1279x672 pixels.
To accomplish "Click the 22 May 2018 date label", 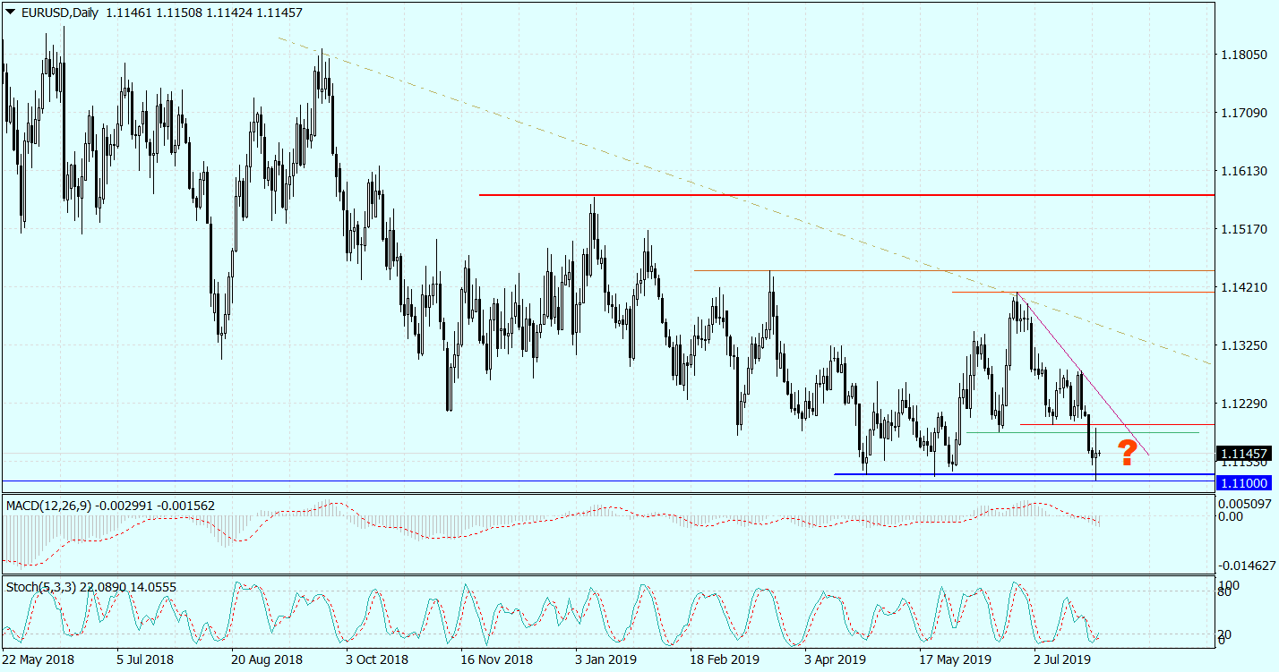I will pyautogui.click(x=38, y=659).
